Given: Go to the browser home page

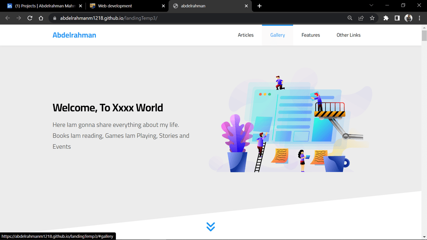Looking at the screenshot, I should 41,18.
